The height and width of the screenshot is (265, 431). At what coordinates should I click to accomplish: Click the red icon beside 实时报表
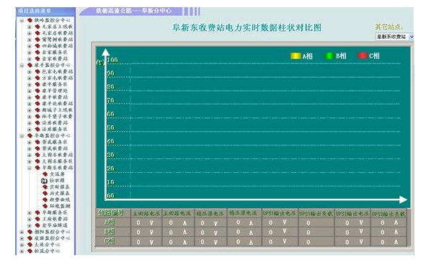(x=45, y=187)
